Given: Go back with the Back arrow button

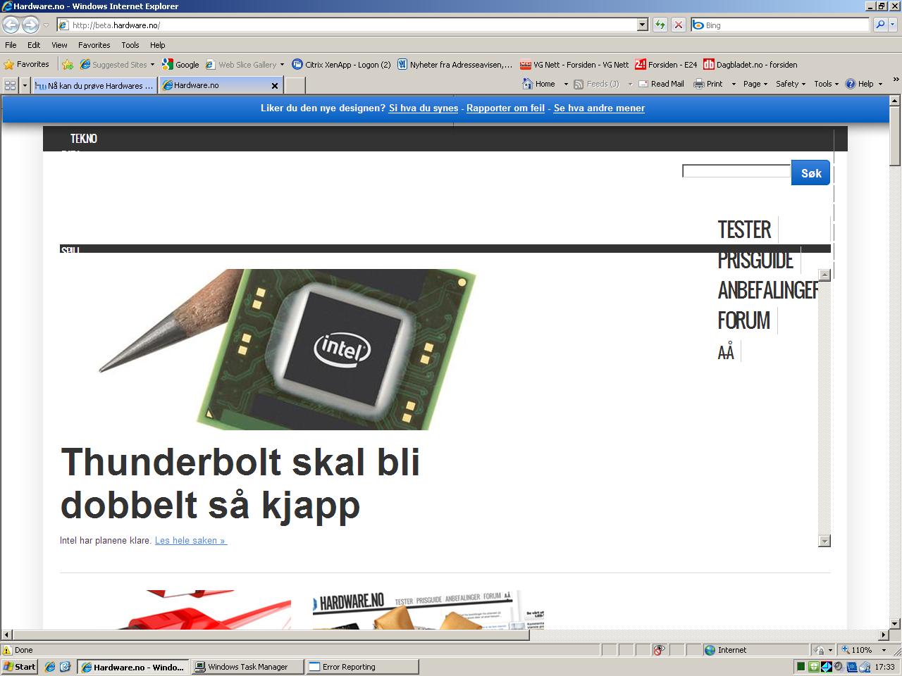Looking at the screenshot, I should pyautogui.click(x=11, y=25).
